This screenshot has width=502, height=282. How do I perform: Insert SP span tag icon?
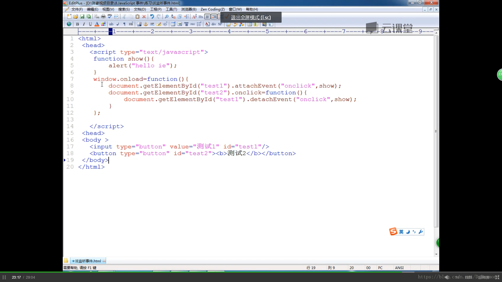pos(220,24)
